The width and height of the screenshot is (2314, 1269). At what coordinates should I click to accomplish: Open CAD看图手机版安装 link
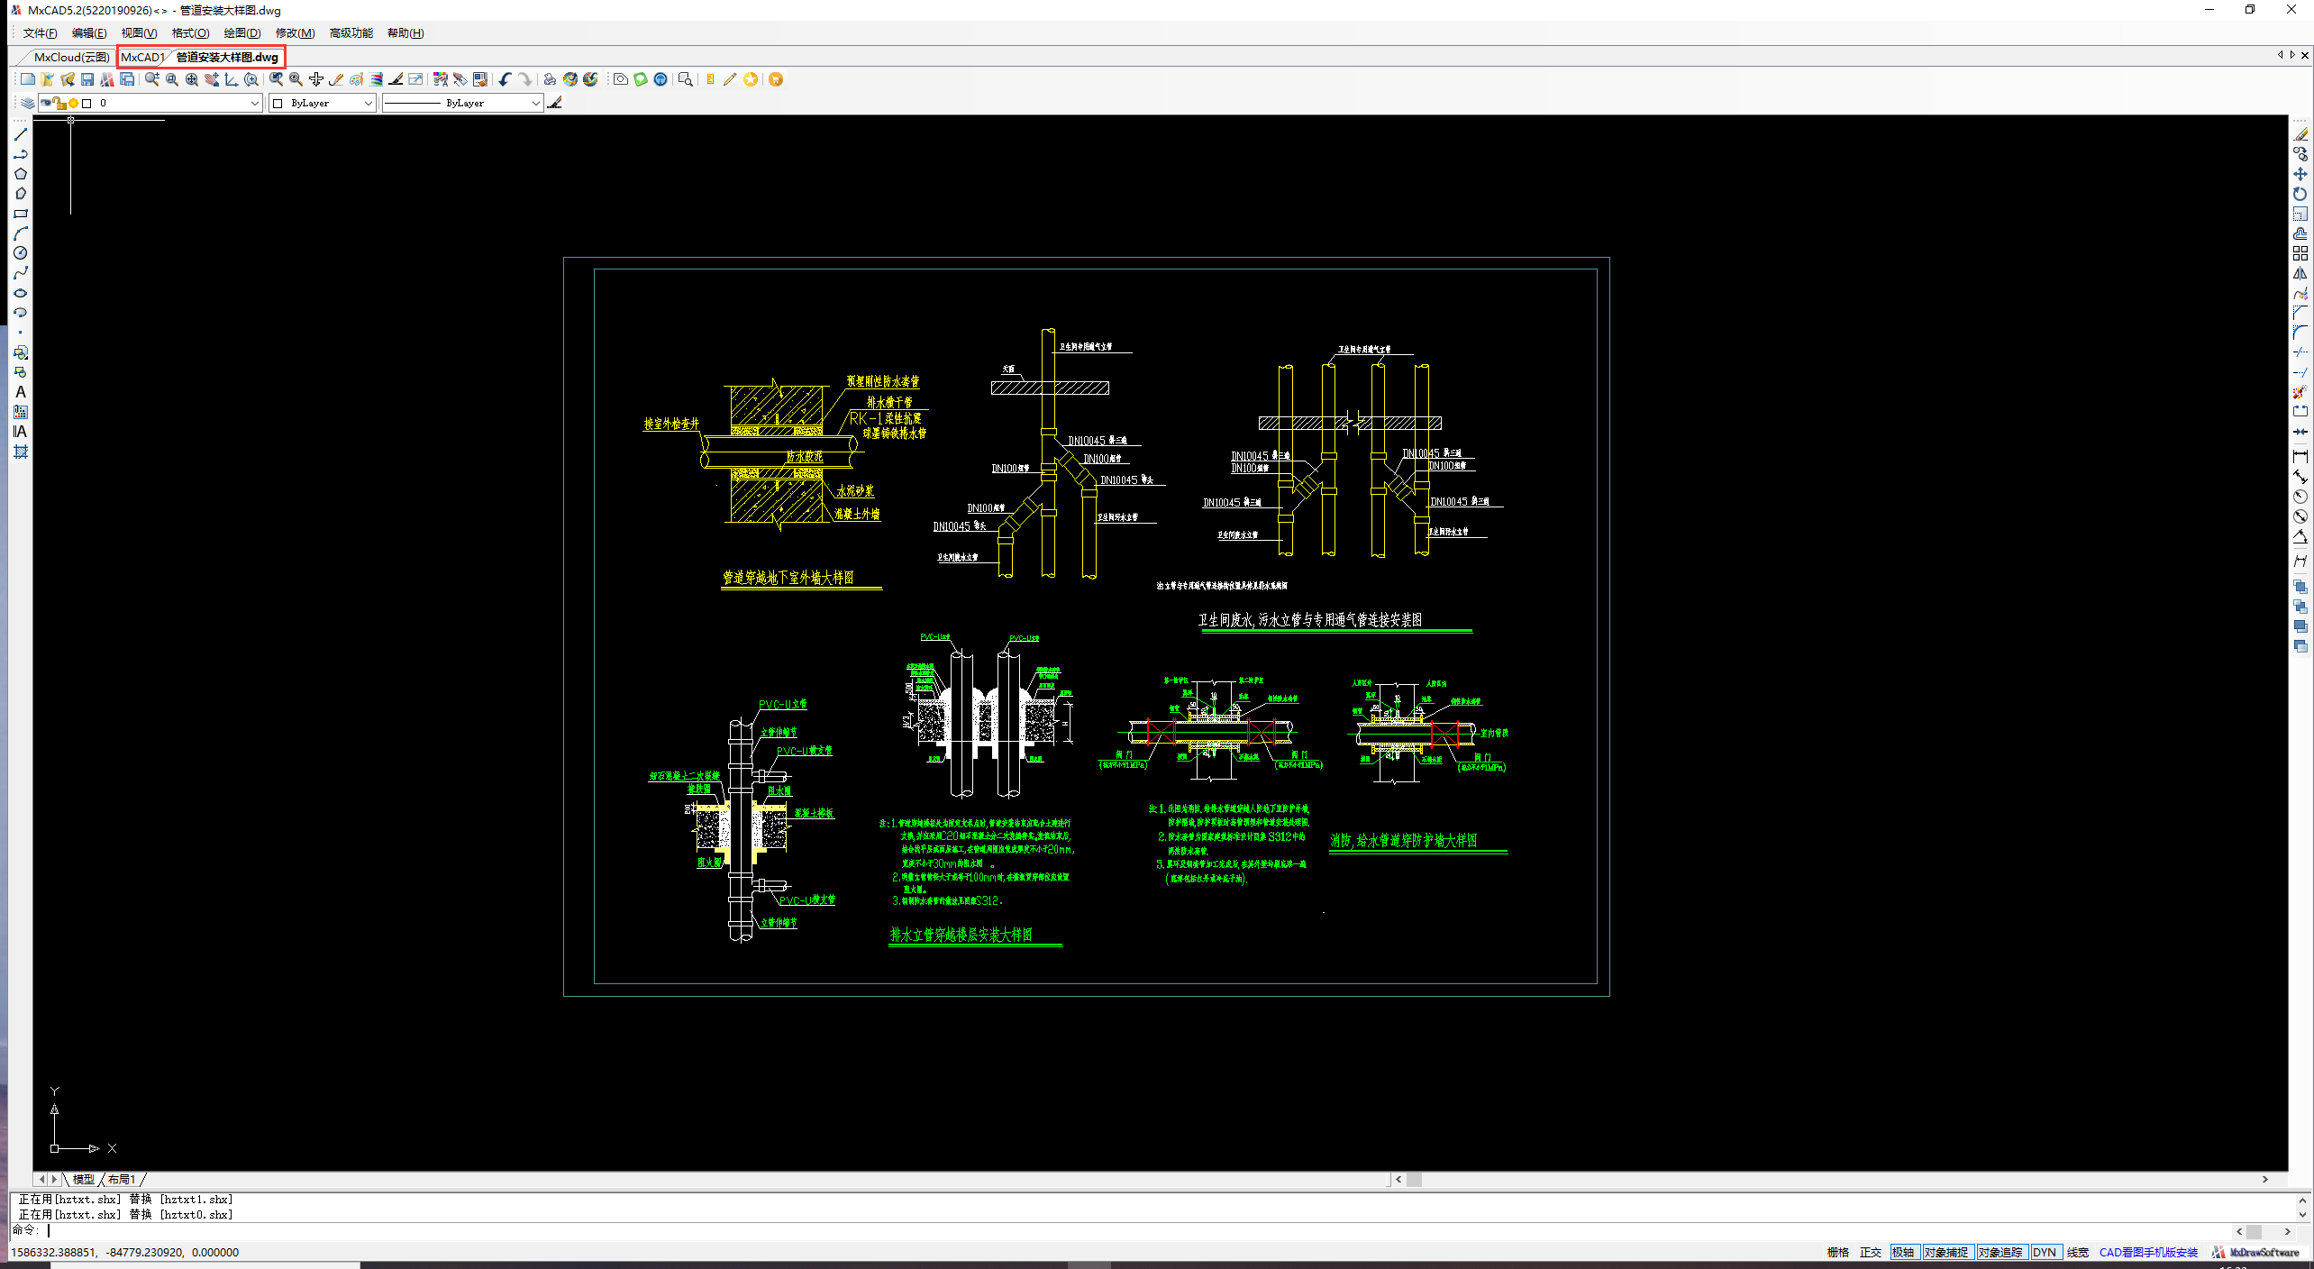[2148, 1252]
